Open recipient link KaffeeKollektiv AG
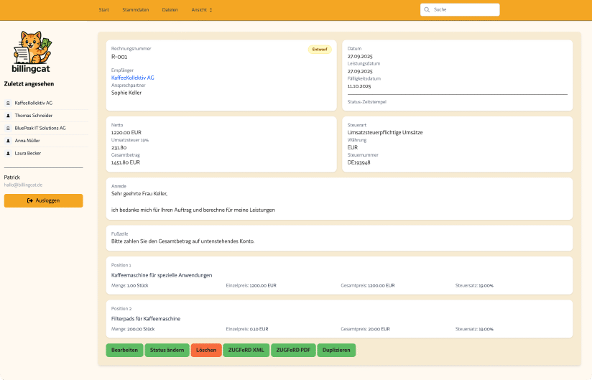Screen dimensions: 592x380 click(133, 78)
